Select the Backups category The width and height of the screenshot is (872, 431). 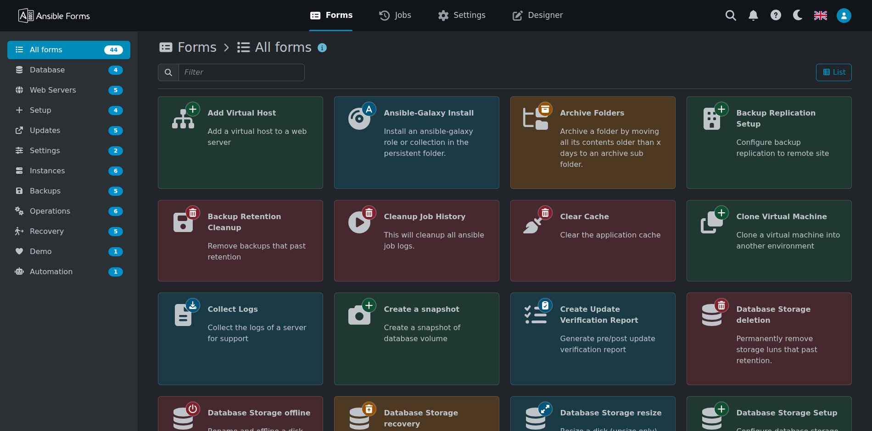[x=69, y=191]
